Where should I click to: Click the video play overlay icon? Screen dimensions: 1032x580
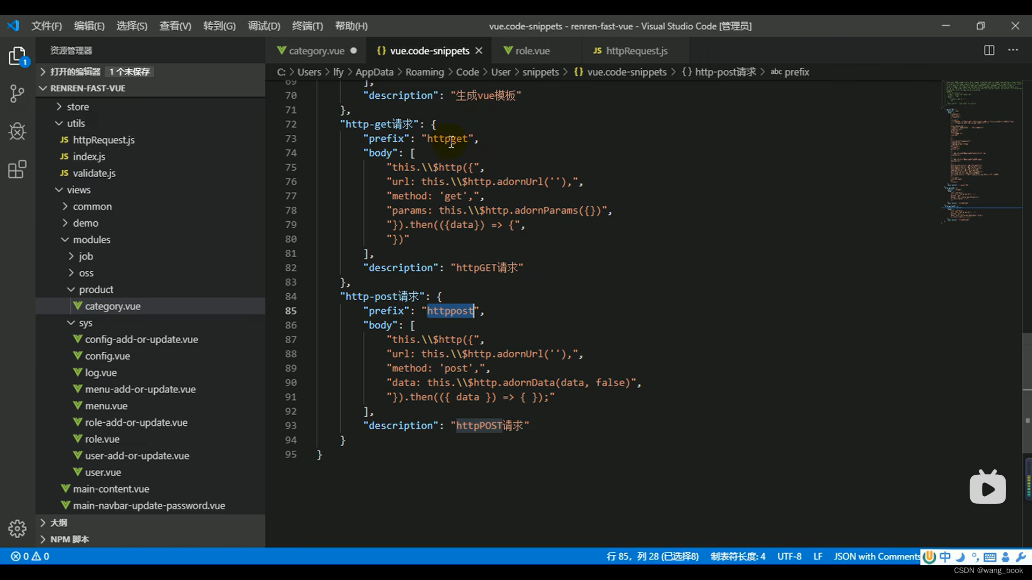pos(987,488)
